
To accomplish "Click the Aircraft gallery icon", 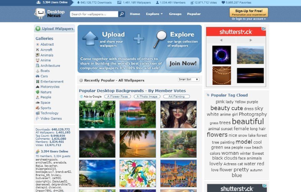I will pyautogui.click(x=38, y=50).
